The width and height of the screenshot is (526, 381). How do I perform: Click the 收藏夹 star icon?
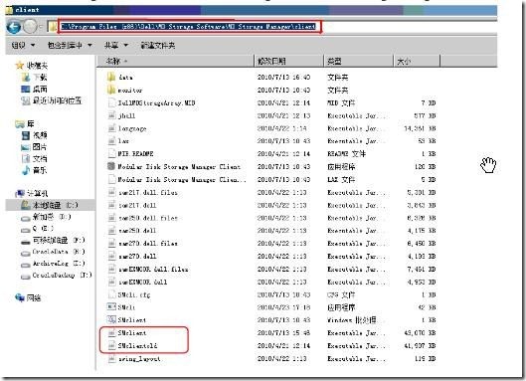20,65
